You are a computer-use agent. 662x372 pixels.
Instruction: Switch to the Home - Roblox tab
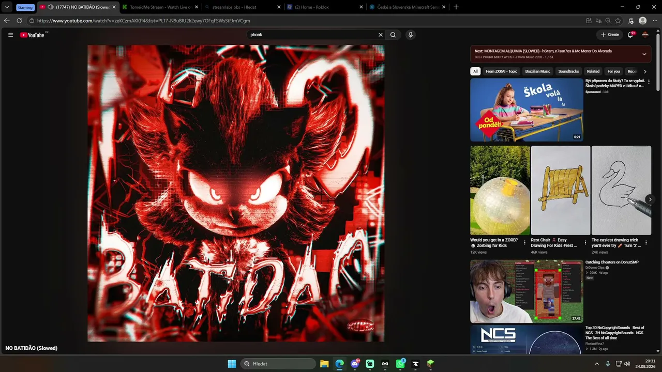point(325,7)
